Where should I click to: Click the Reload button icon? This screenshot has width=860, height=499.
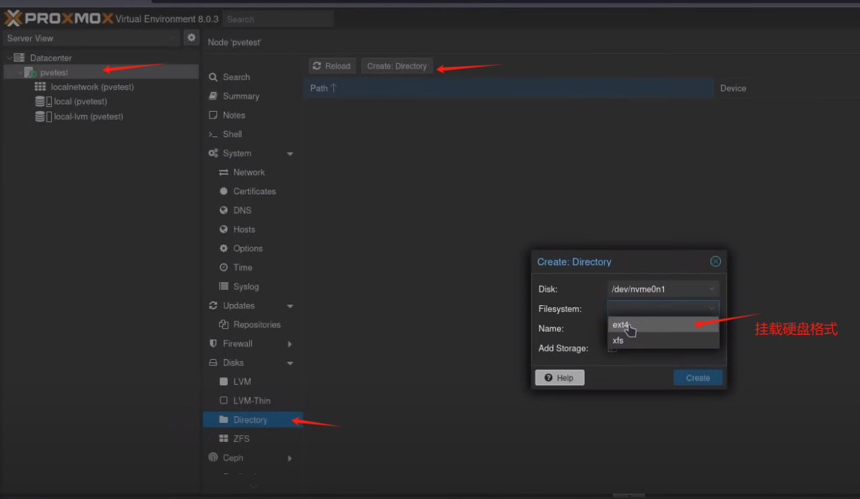pyautogui.click(x=317, y=66)
